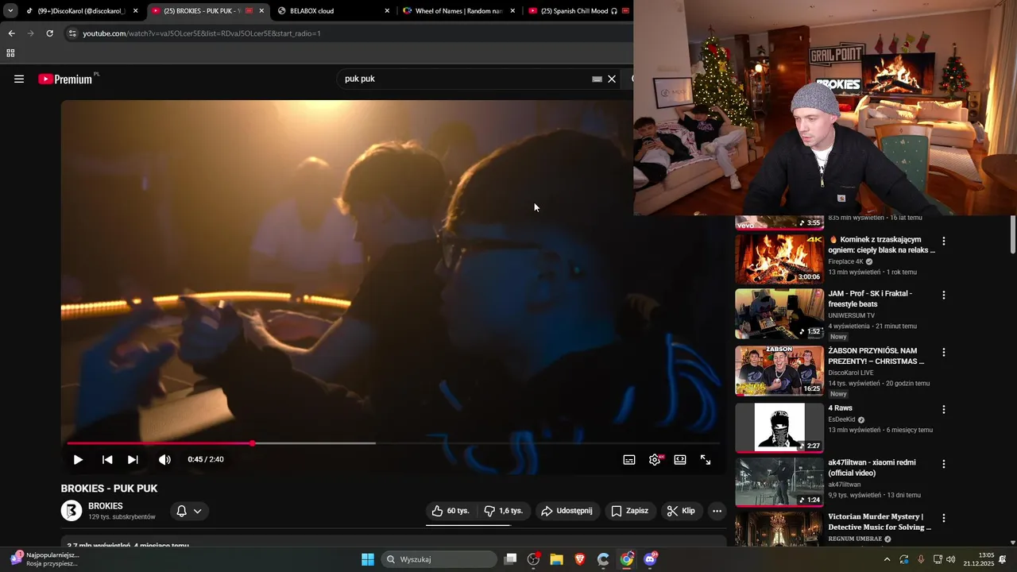Go back in browser history
The width and height of the screenshot is (1017, 572).
(x=11, y=33)
